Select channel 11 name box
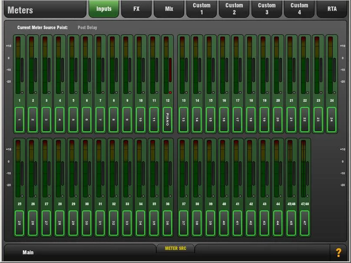 [x=154, y=120]
